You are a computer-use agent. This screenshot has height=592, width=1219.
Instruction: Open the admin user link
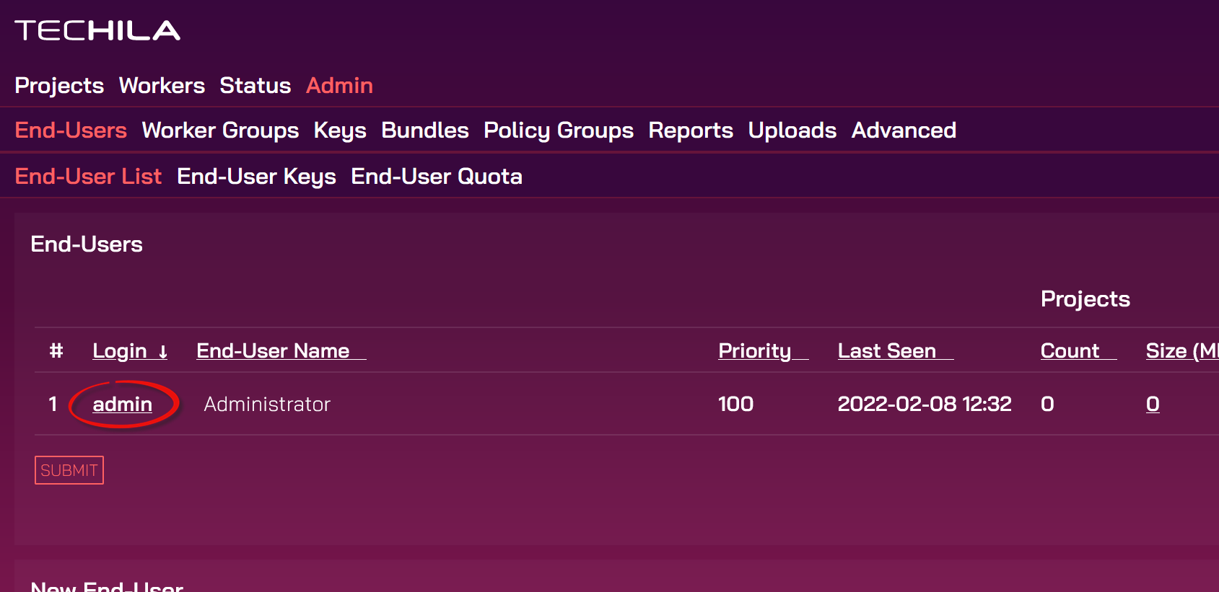122,405
